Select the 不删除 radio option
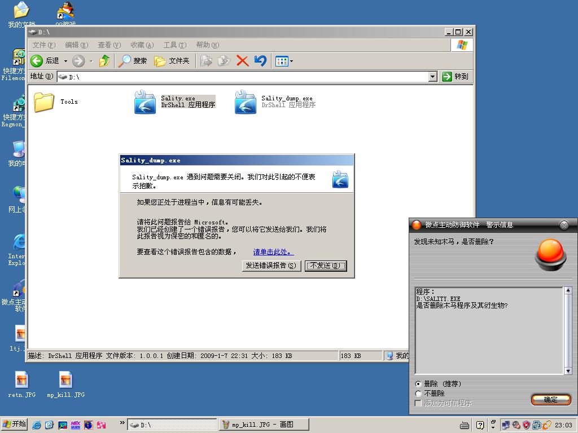Viewport: 578px width, 433px height. coord(418,394)
